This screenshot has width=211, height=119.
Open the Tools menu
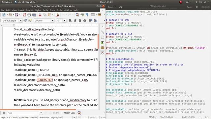[59, 10]
